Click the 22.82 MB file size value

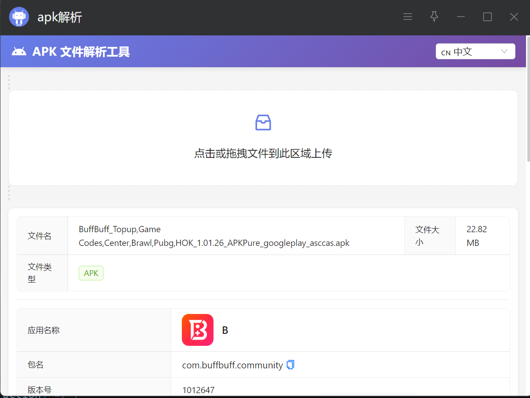pyautogui.click(x=476, y=236)
